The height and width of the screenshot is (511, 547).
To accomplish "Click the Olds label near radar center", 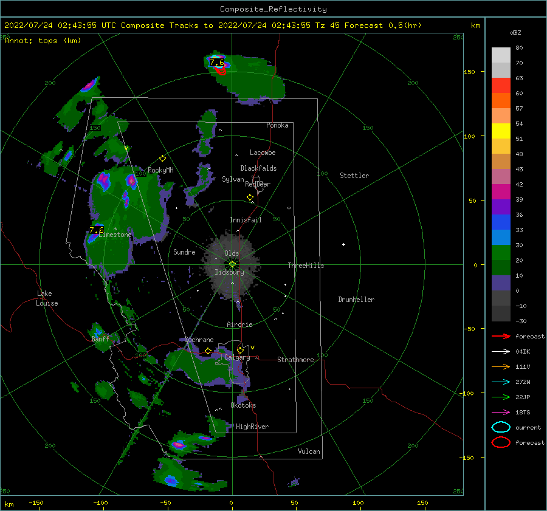I will (232, 253).
